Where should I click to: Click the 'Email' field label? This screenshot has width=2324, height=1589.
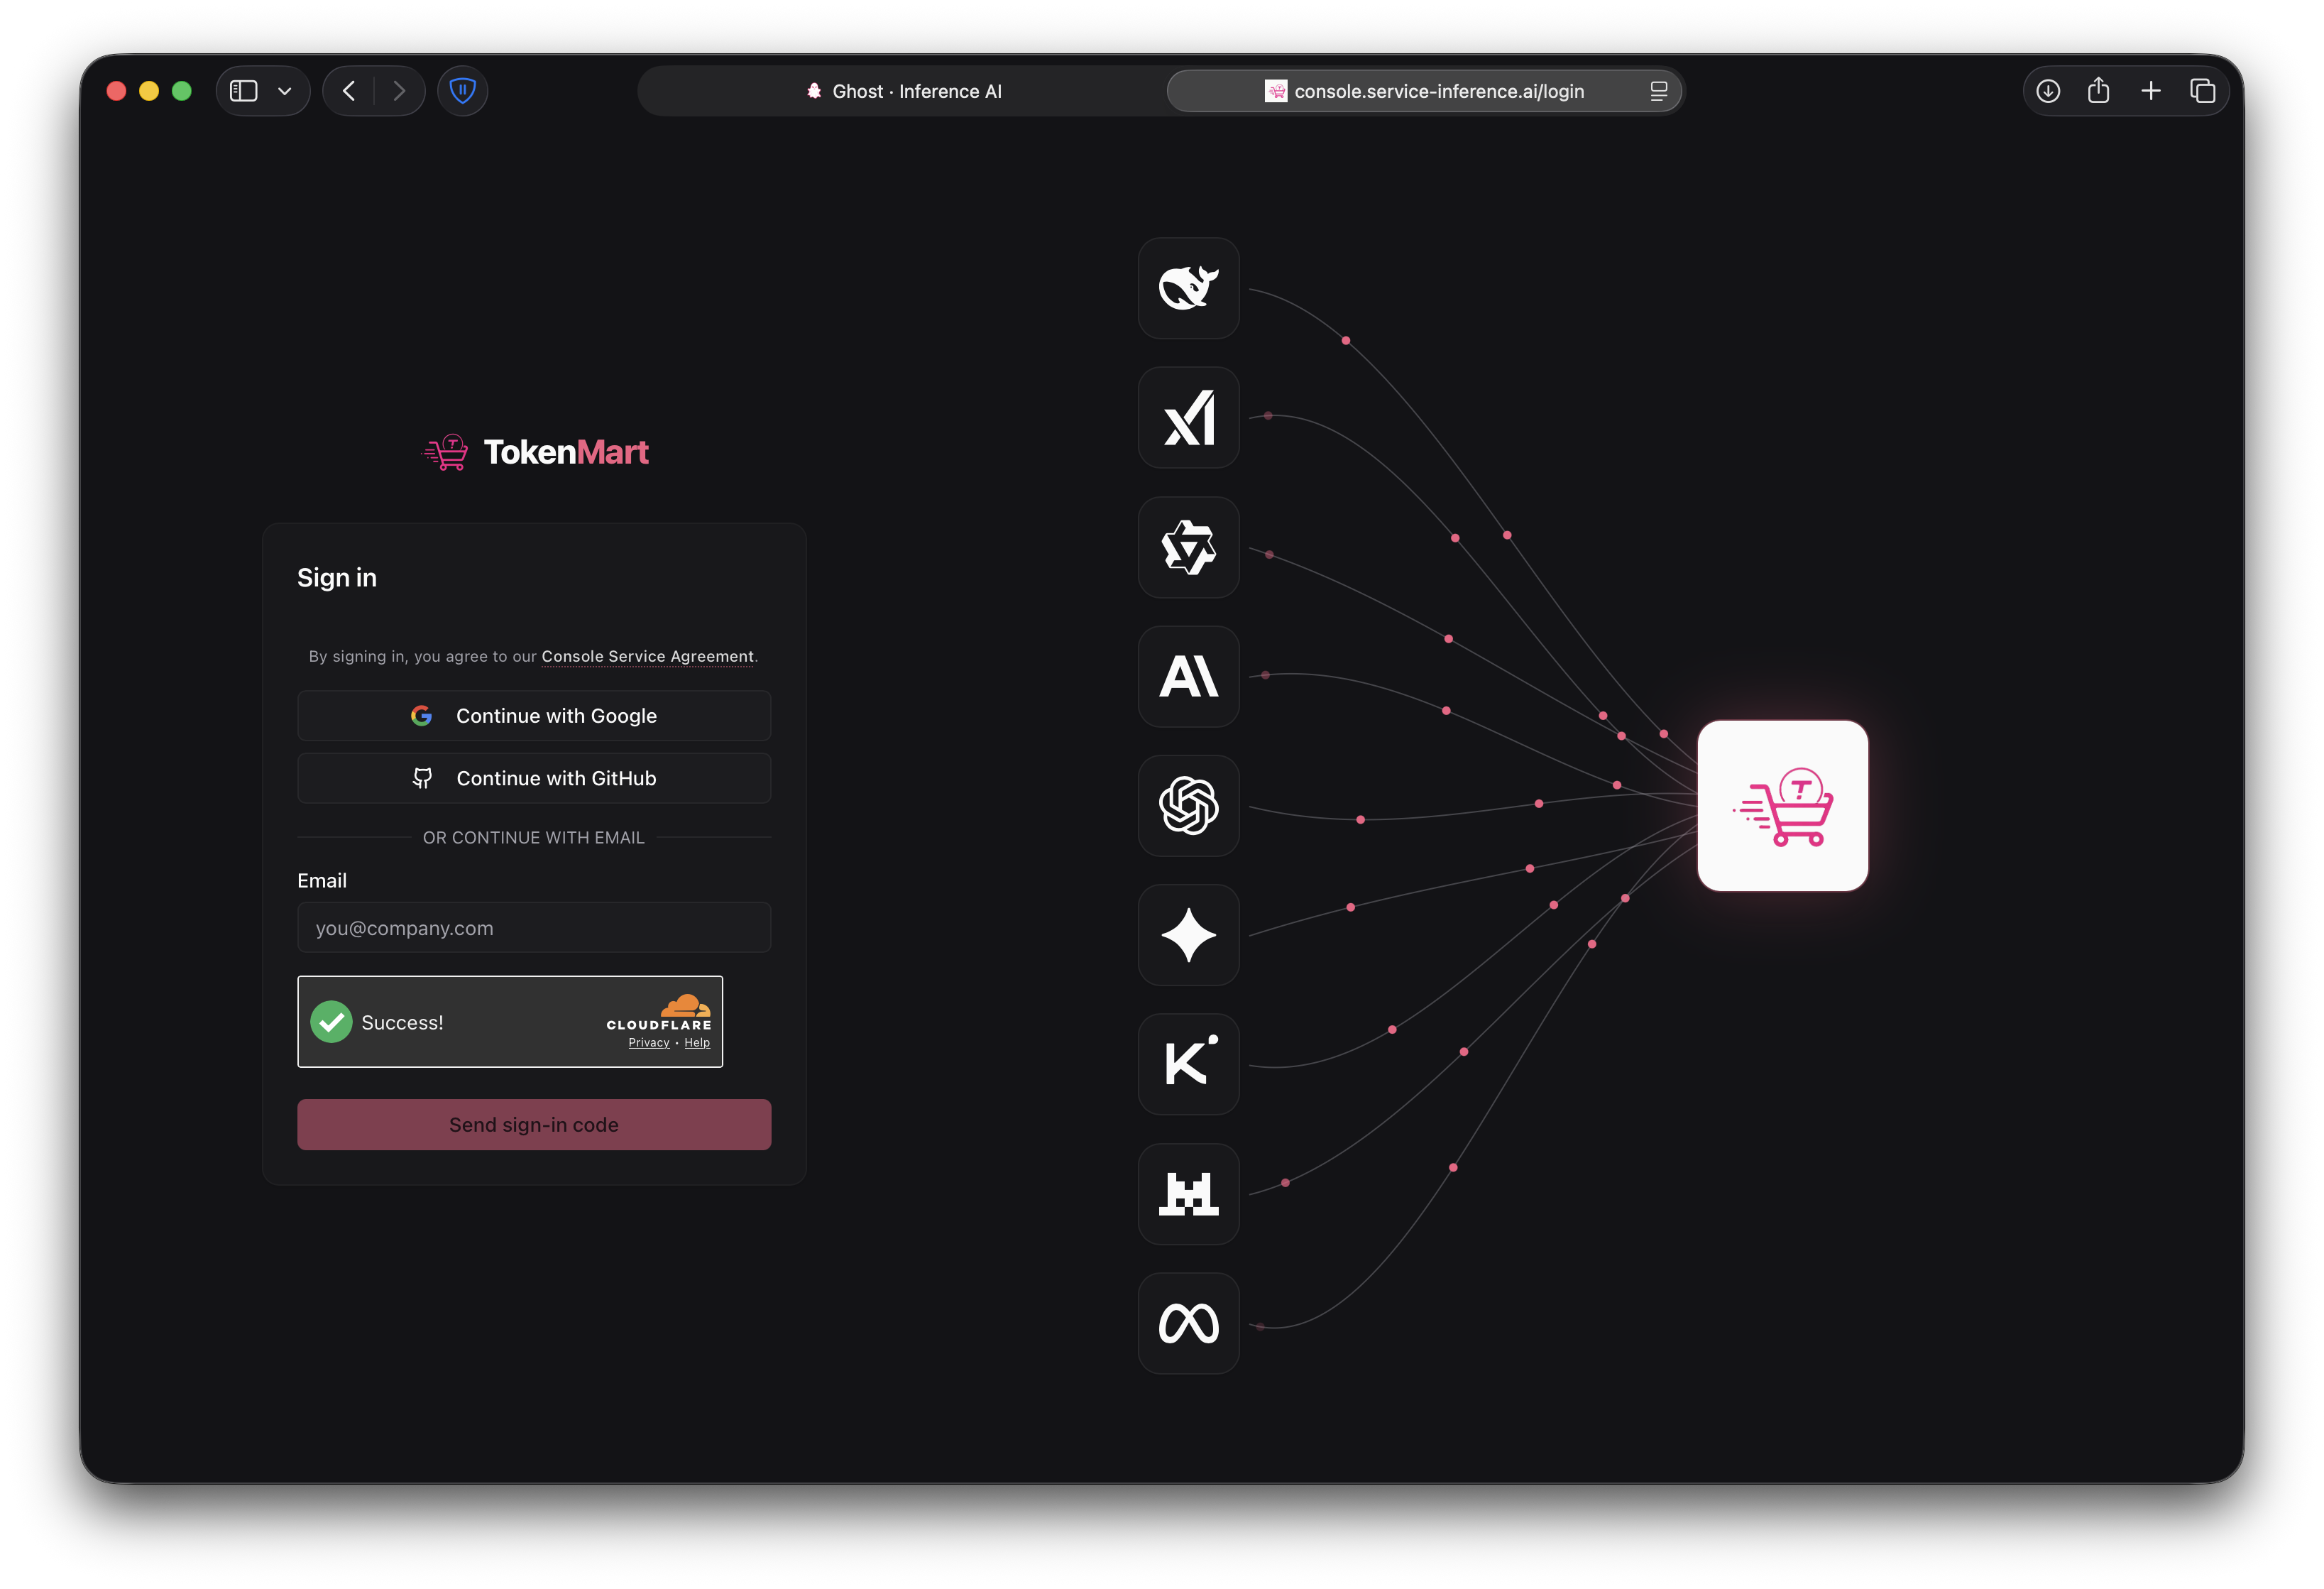coord(322,881)
